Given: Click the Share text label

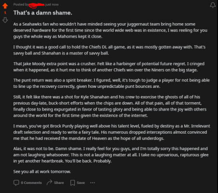Looking at the screenshot, I should point(59,183).
